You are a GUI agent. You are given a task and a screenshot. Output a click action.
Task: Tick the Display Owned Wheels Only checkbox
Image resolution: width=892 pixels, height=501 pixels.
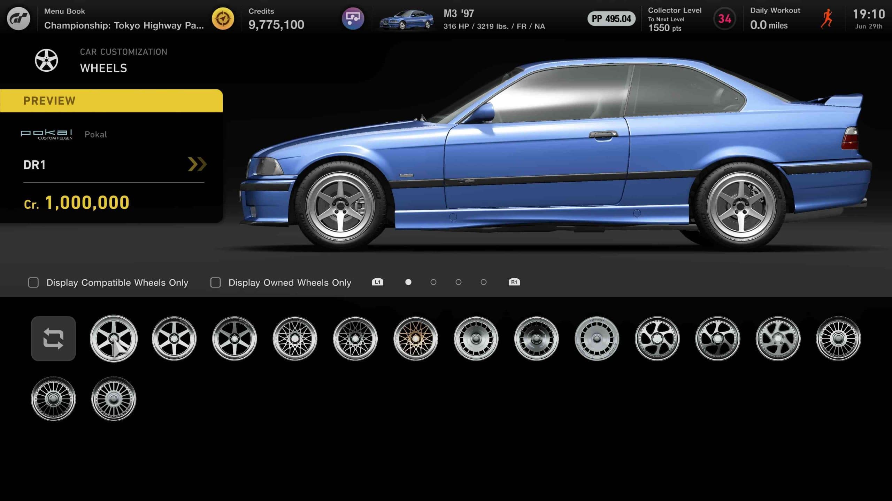216,283
